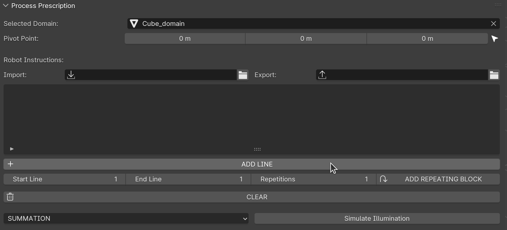Click the Export upload arrow icon
The height and width of the screenshot is (230, 507).
tap(322, 75)
